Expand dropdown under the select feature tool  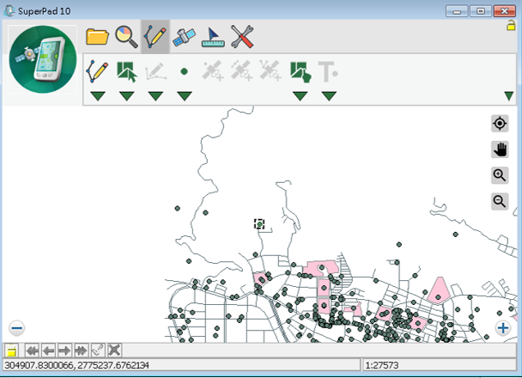click(127, 95)
